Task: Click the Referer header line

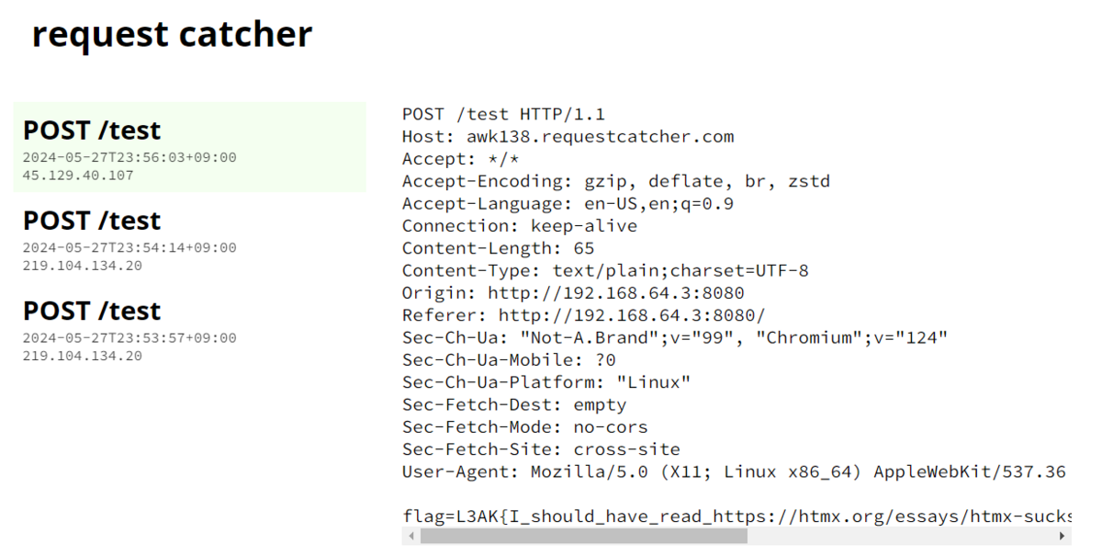Action: pyautogui.click(x=584, y=315)
